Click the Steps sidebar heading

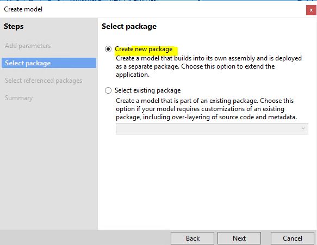(14, 26)
